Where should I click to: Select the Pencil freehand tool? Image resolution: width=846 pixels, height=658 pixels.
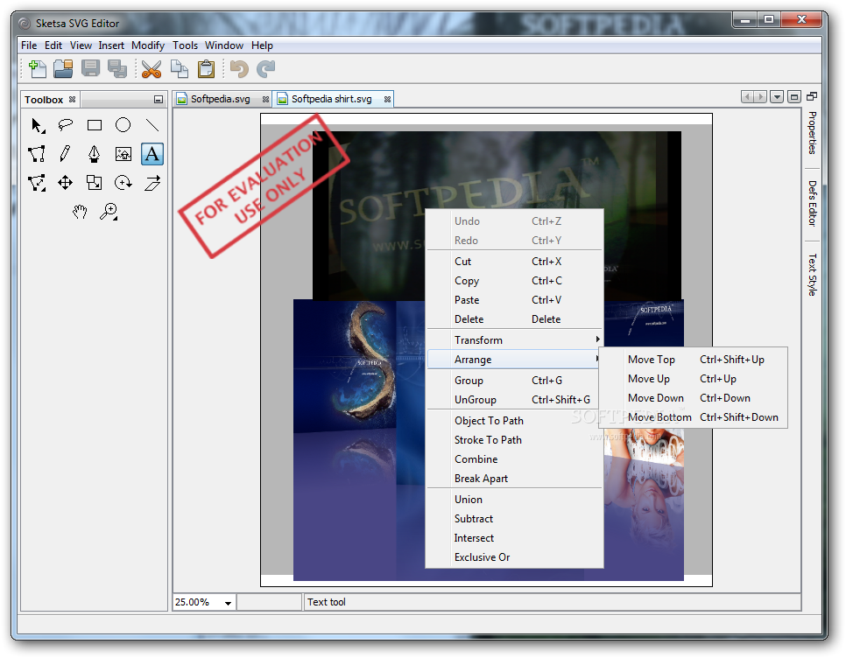(x=66, y=154)
